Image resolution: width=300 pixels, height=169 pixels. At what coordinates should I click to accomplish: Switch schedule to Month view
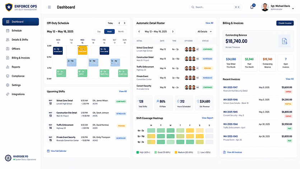[121, 32]
